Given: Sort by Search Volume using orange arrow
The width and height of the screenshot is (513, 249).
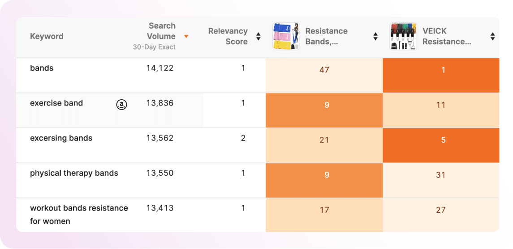Looking at the screenshot, I should click(186, 37).
